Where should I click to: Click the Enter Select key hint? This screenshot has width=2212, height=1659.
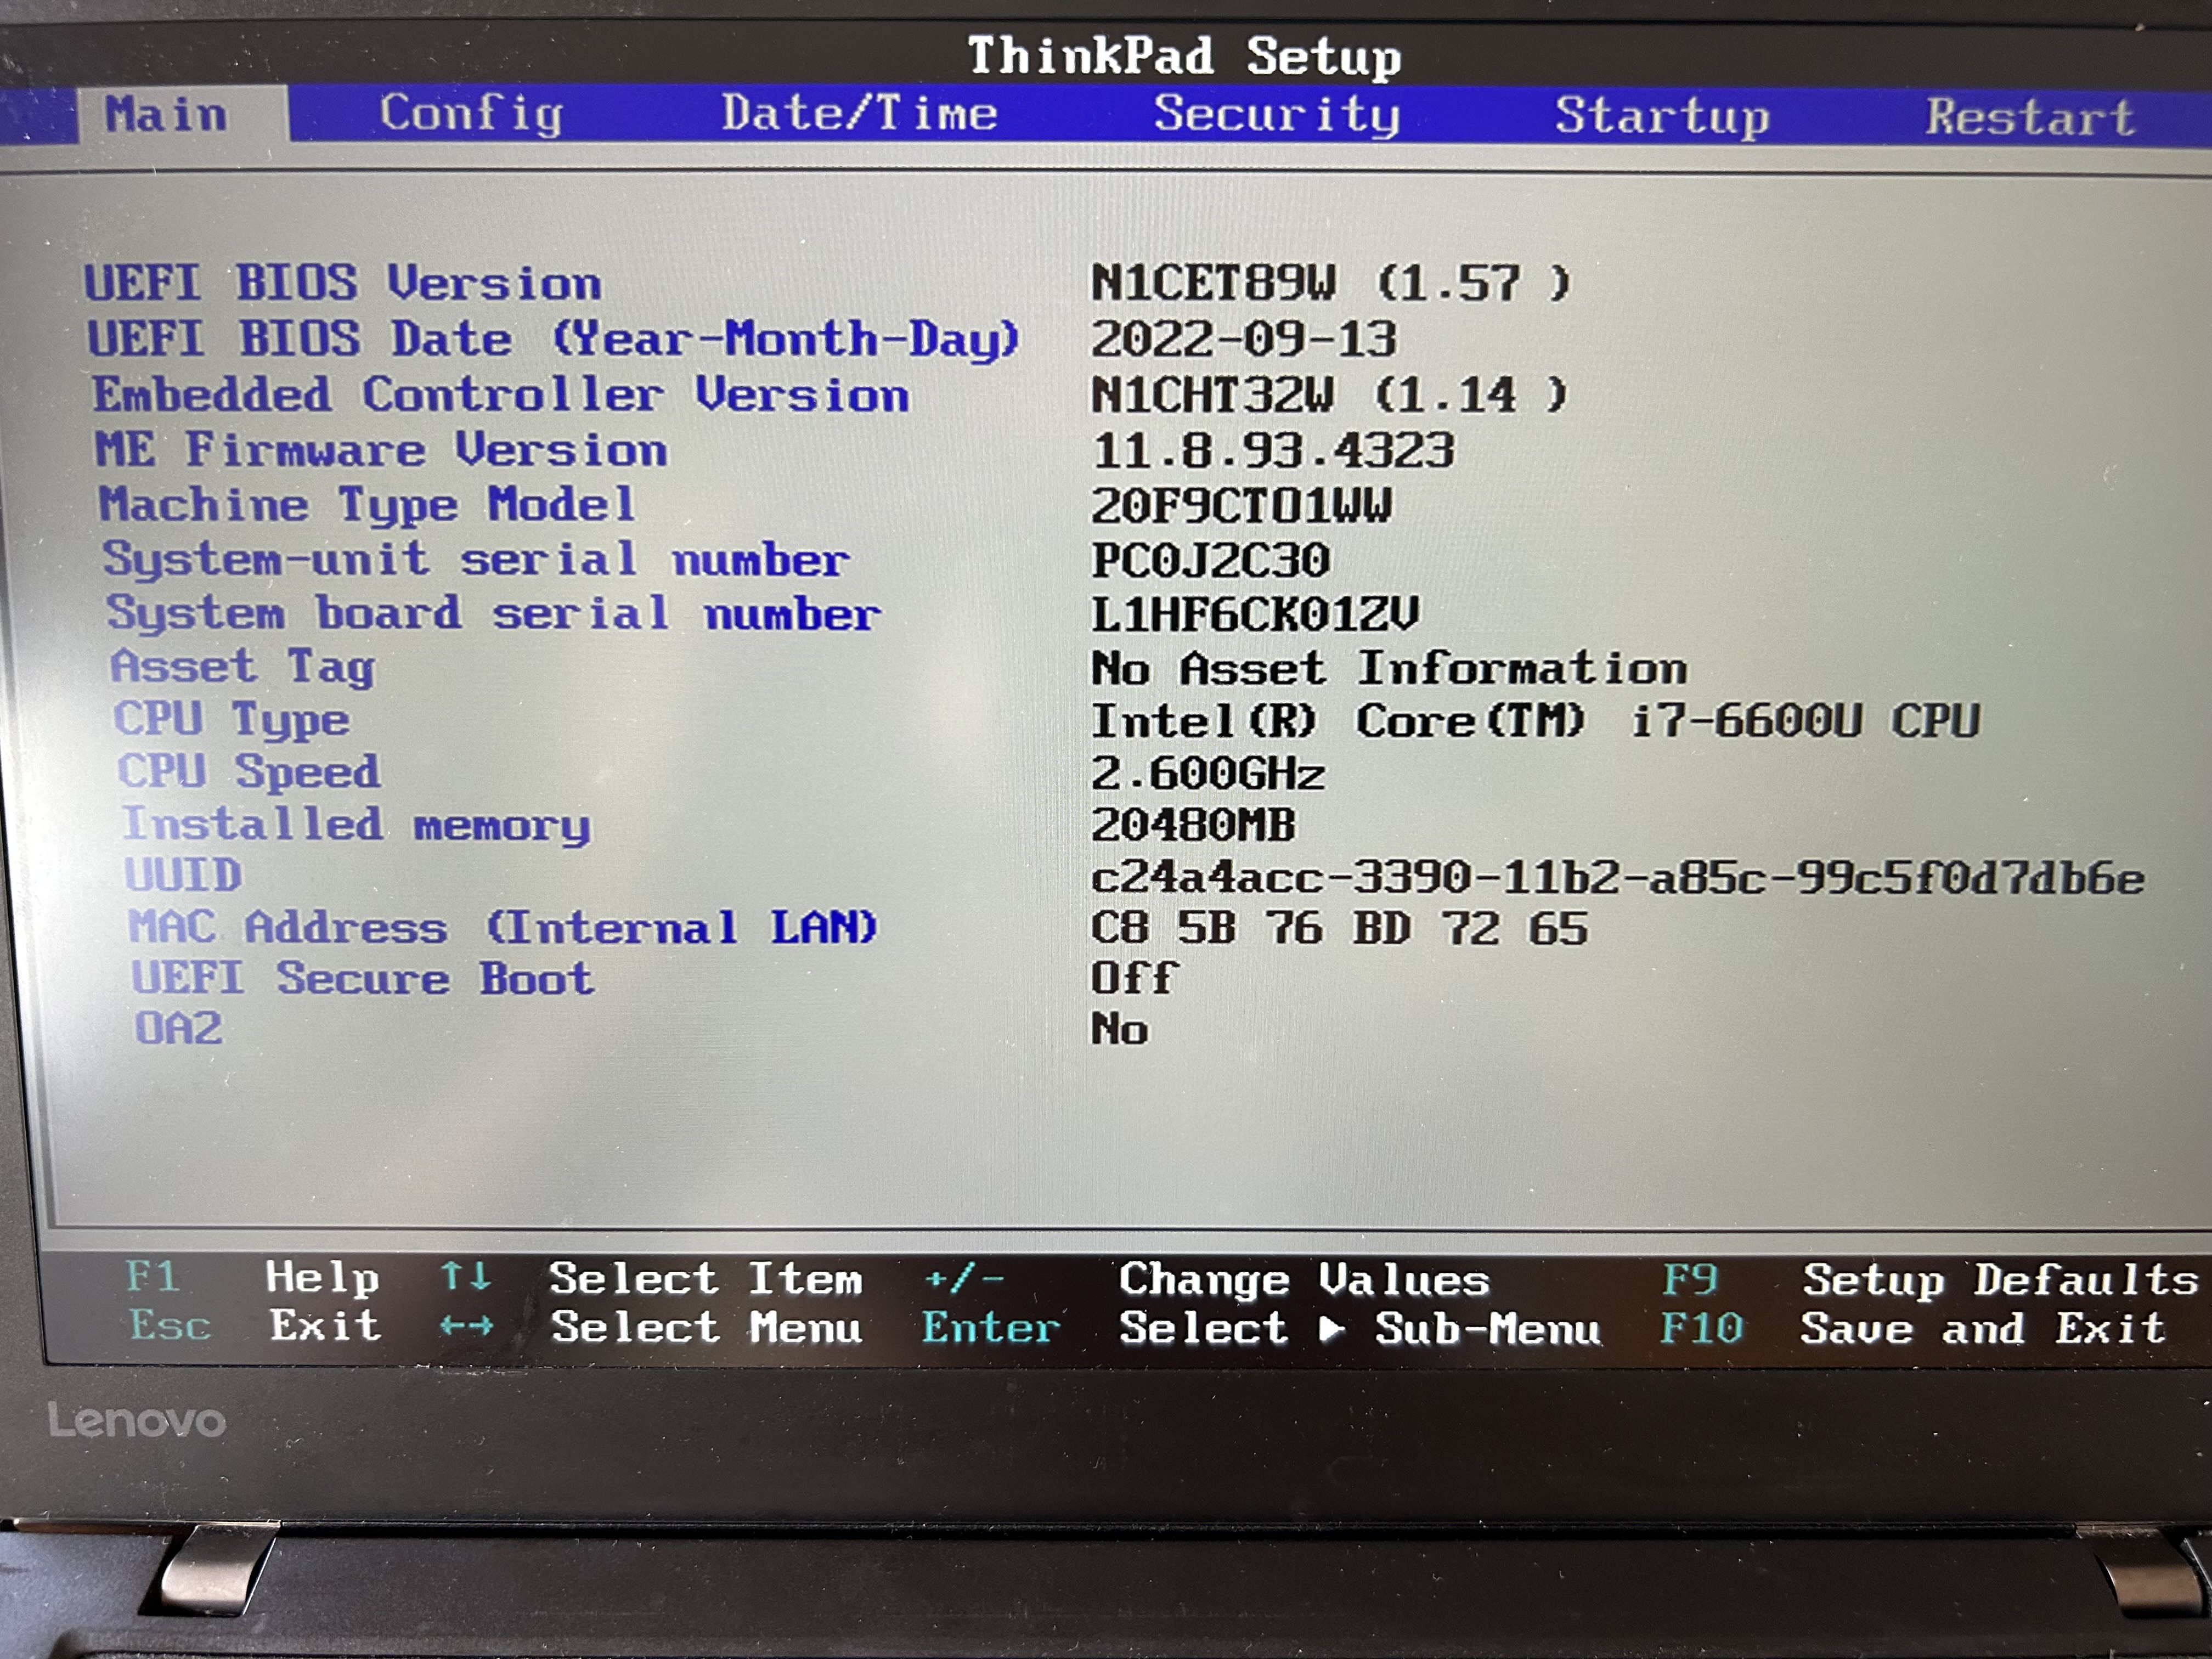[x=990, y=1328]
